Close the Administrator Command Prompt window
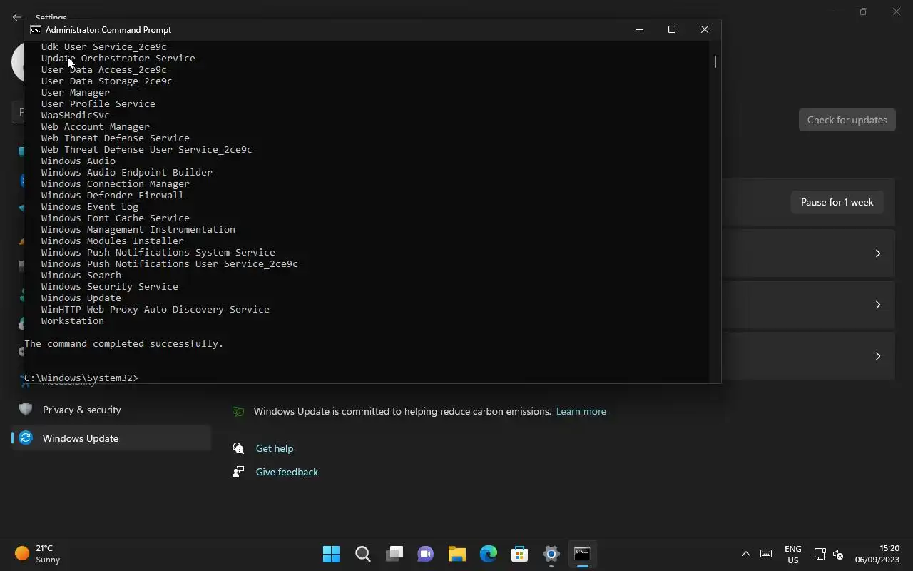The height and width of the screenshot is (571, 913). coord(705,29)
